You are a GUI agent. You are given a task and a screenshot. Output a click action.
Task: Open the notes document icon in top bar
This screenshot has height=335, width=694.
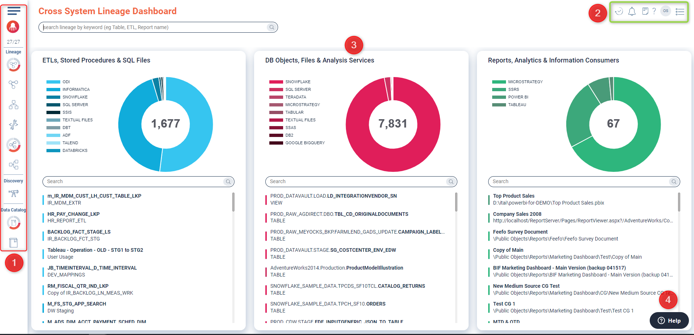645,11
